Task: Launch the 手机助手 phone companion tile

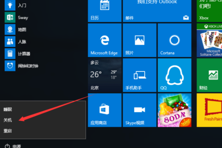Action: click(139, 75)
